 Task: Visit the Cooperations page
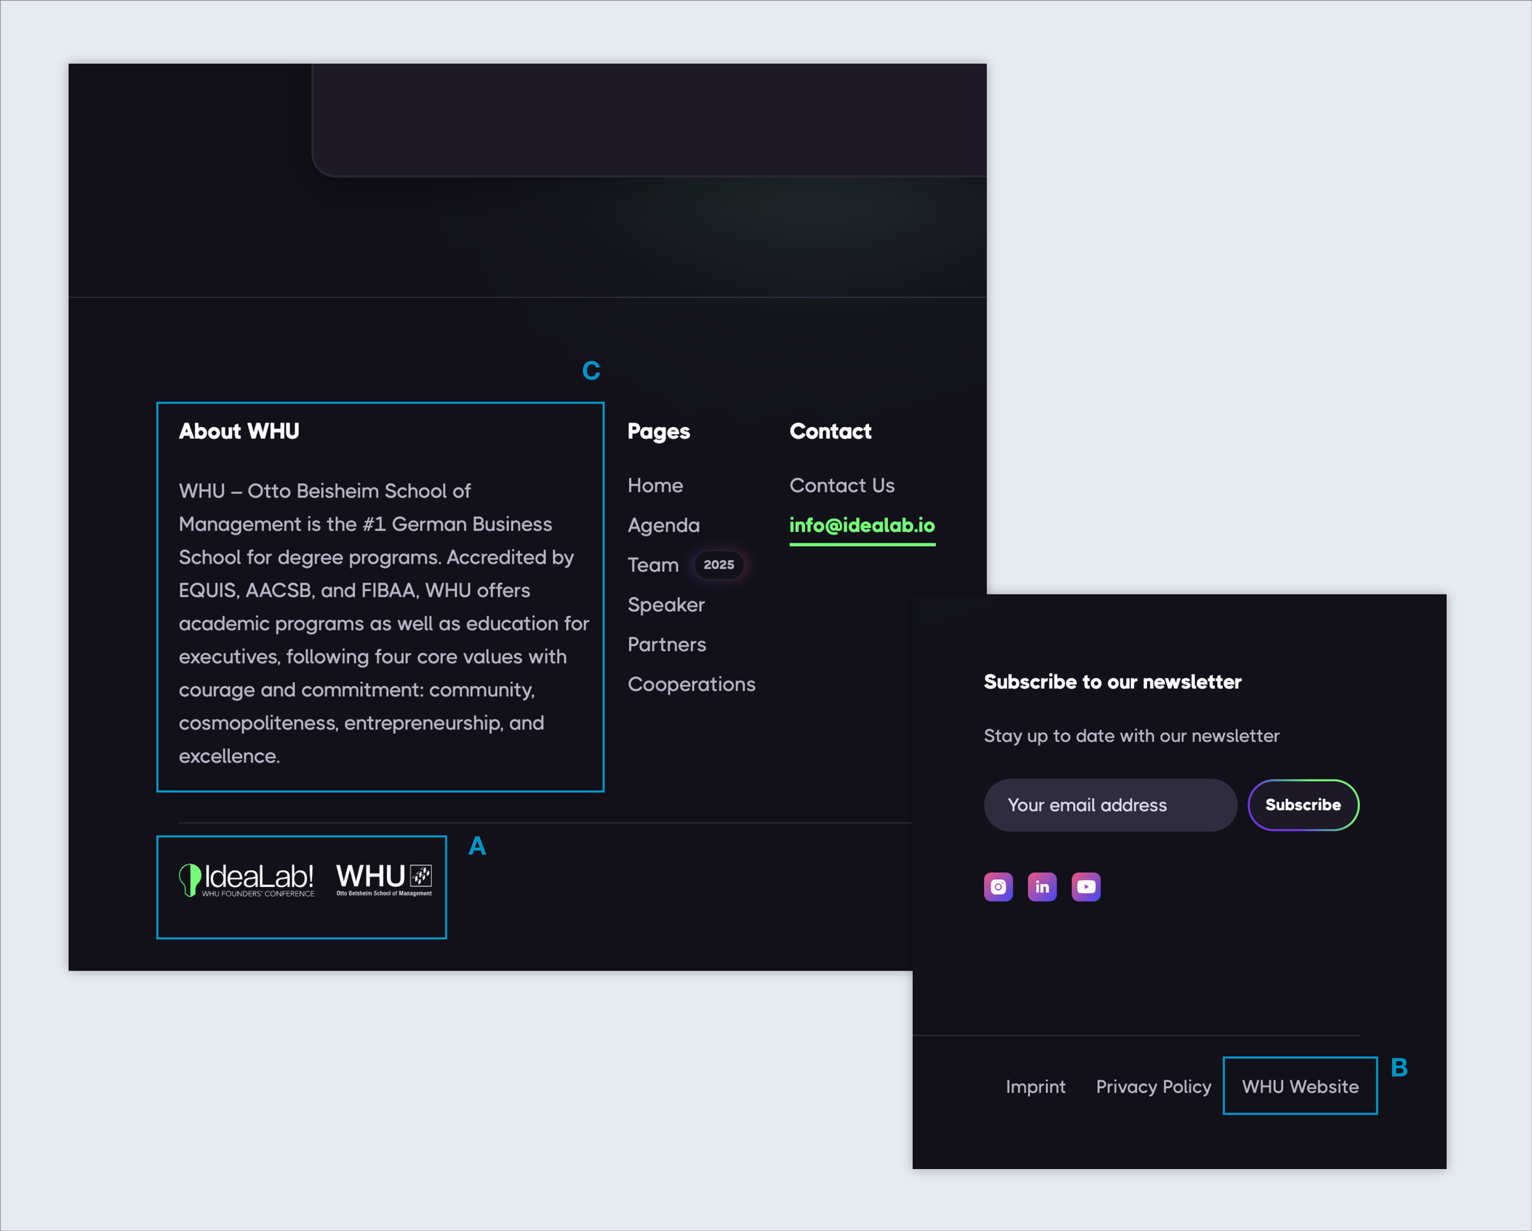[691, 684]
